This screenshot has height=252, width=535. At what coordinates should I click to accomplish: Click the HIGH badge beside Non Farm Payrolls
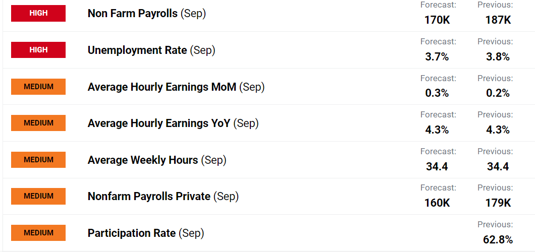coord(38,13)
